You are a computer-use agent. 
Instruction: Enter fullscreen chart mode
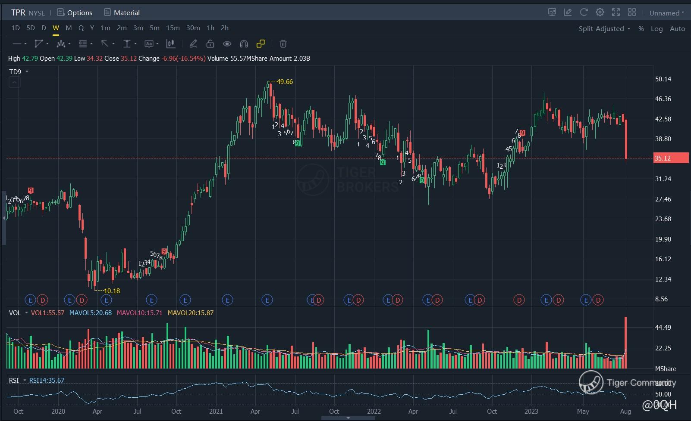coord(616,12)
